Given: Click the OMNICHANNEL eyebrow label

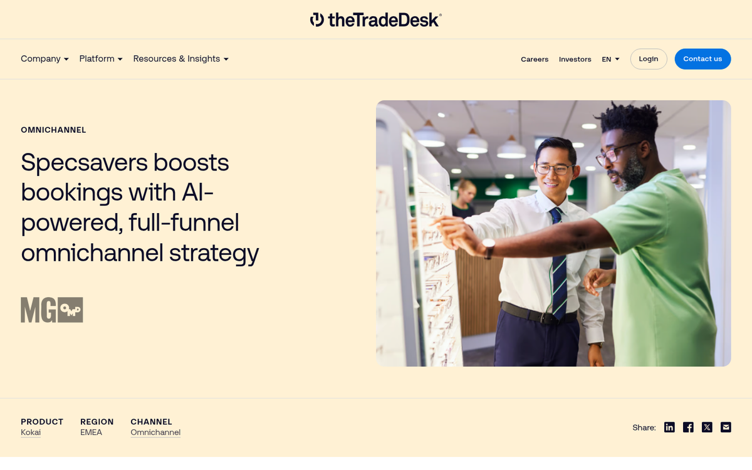Looking at the screenshot, I should tap(53, 130).
